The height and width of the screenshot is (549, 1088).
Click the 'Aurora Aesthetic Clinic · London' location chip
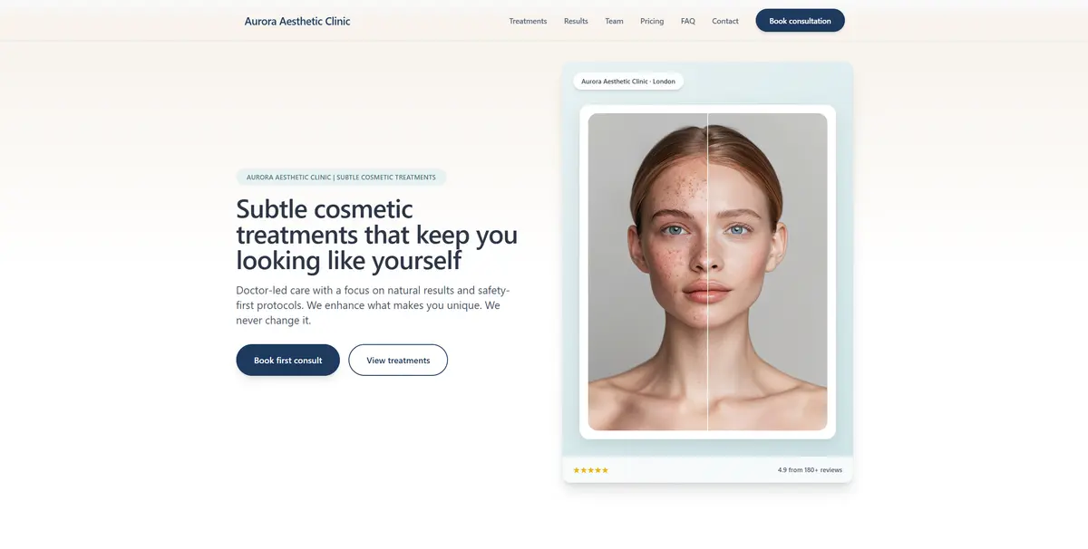[628, 82]
